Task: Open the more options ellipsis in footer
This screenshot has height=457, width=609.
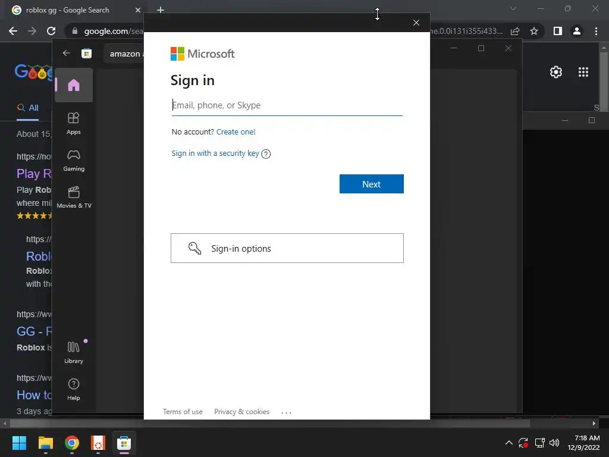Action: pyautogui.click(x=286, y=412)
